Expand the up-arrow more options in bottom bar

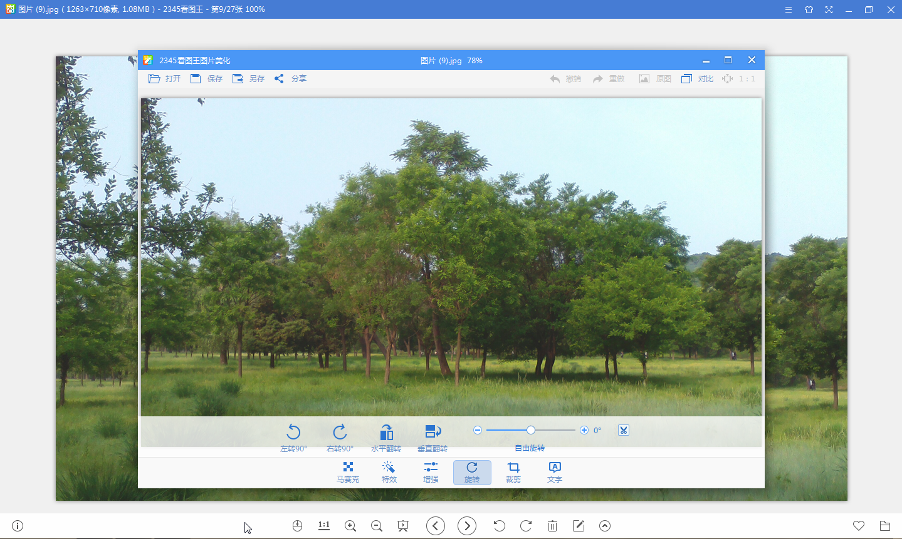tap(605, 526)
